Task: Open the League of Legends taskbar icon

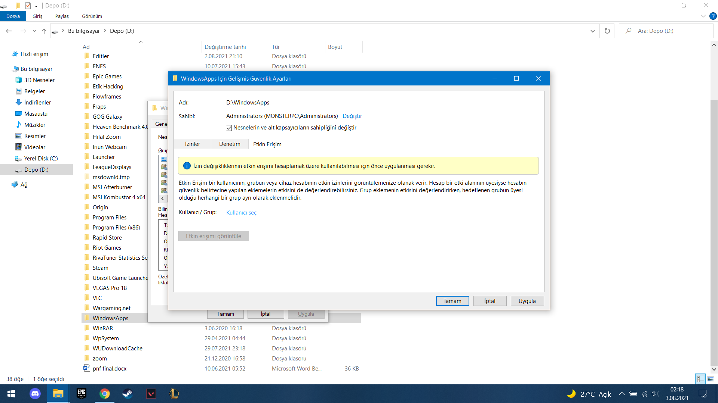Action: (174, 394)
